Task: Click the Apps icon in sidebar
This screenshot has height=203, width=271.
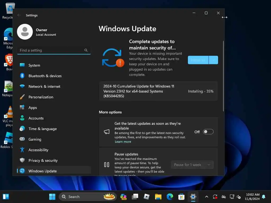Action: click(22, 107)
